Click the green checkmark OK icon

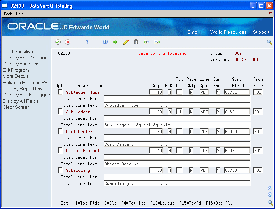(x=58, y=42)
